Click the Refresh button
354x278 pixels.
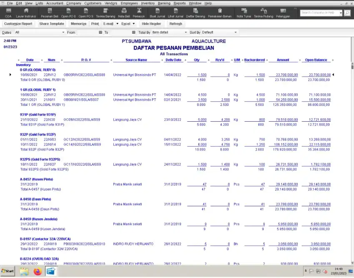tap(176, 24)
